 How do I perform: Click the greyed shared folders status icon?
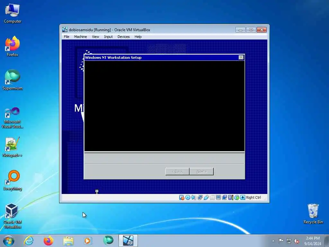(x=212, y=197)
